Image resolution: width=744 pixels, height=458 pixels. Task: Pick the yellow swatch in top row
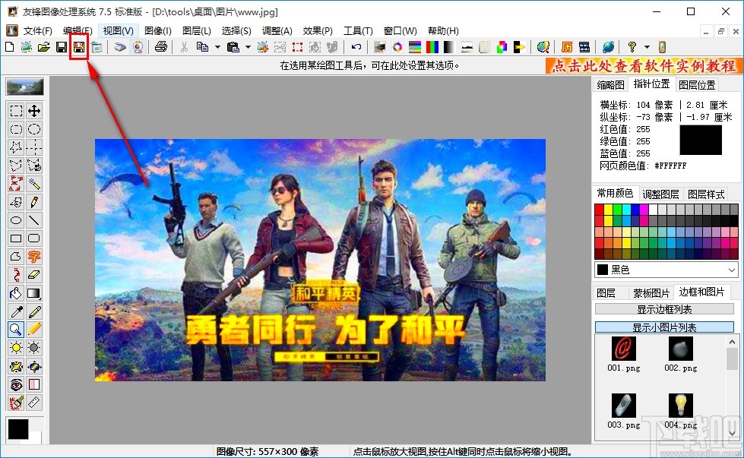[x=608, y=210]
